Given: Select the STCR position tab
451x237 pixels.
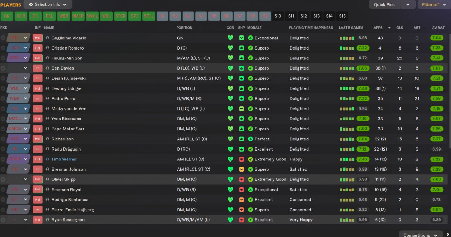Looking at the screenshot, I should pos(121,16).
